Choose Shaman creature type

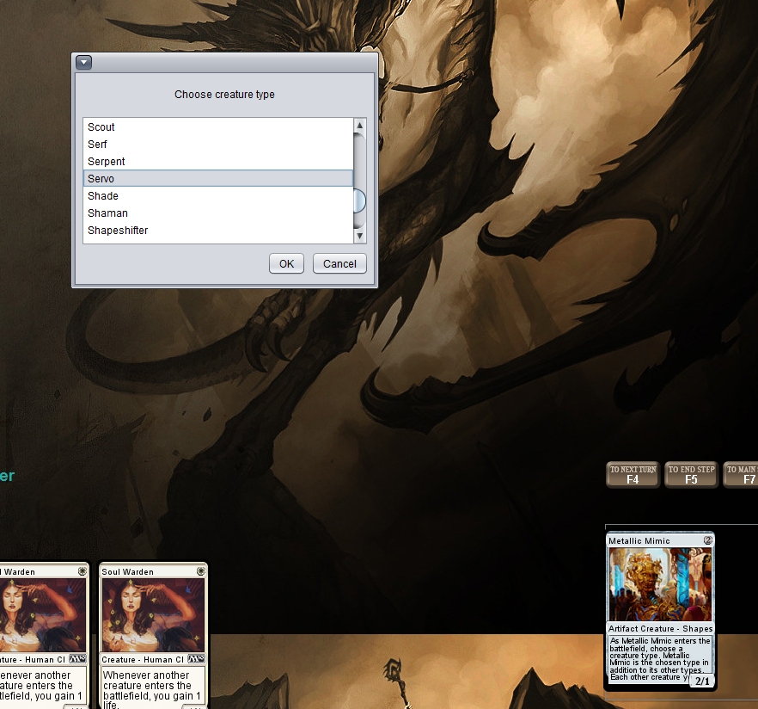click(218, 213)
